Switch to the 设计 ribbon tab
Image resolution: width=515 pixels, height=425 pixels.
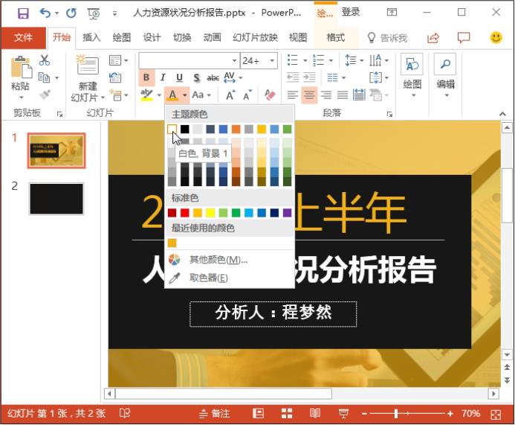[152, 38]
